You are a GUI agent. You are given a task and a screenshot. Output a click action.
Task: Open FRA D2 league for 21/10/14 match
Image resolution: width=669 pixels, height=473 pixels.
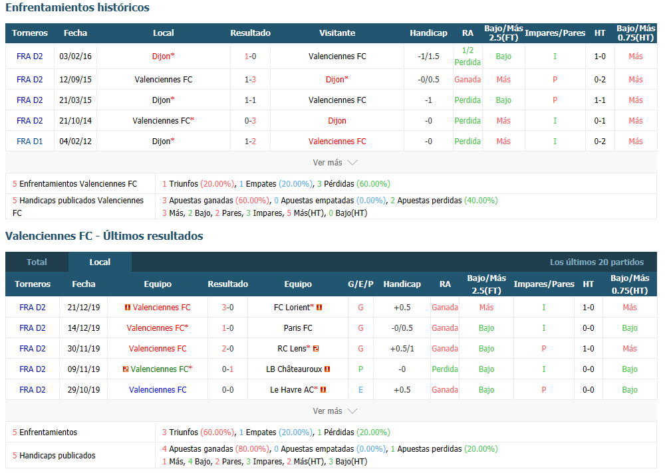click(29, 121)
